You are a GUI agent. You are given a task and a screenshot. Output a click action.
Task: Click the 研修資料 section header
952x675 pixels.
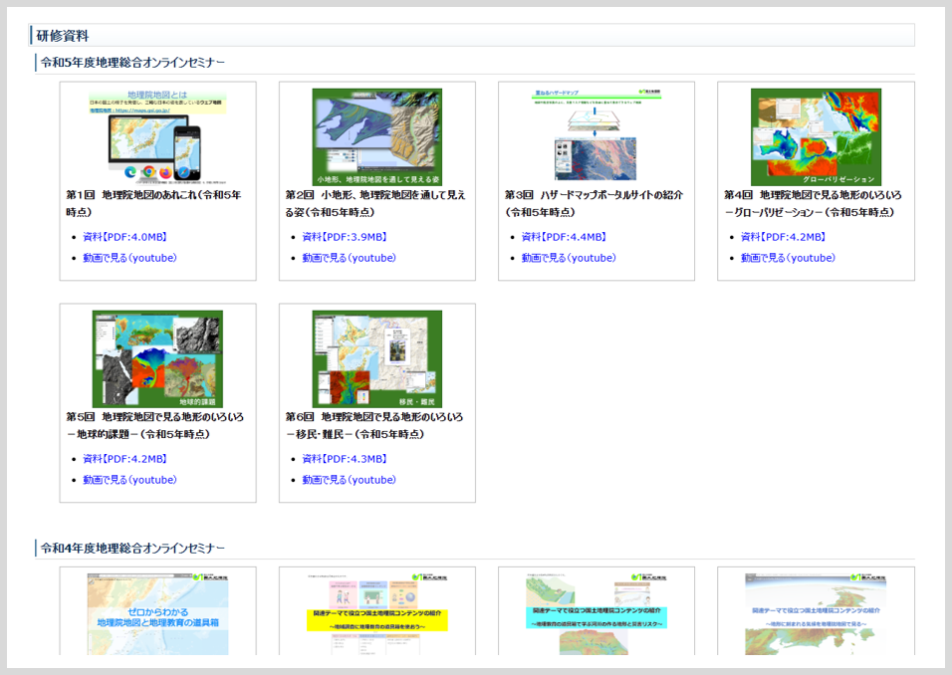[x=472, y=35]
